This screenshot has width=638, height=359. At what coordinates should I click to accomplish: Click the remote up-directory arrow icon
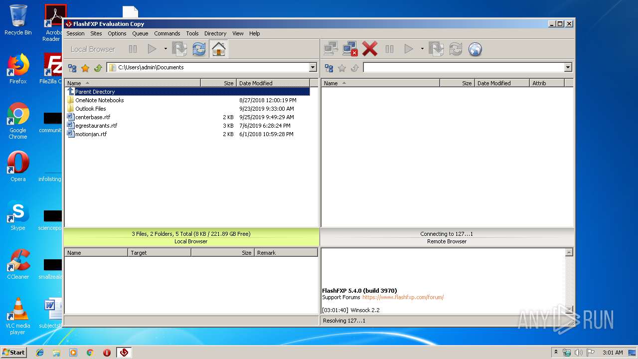354,68
